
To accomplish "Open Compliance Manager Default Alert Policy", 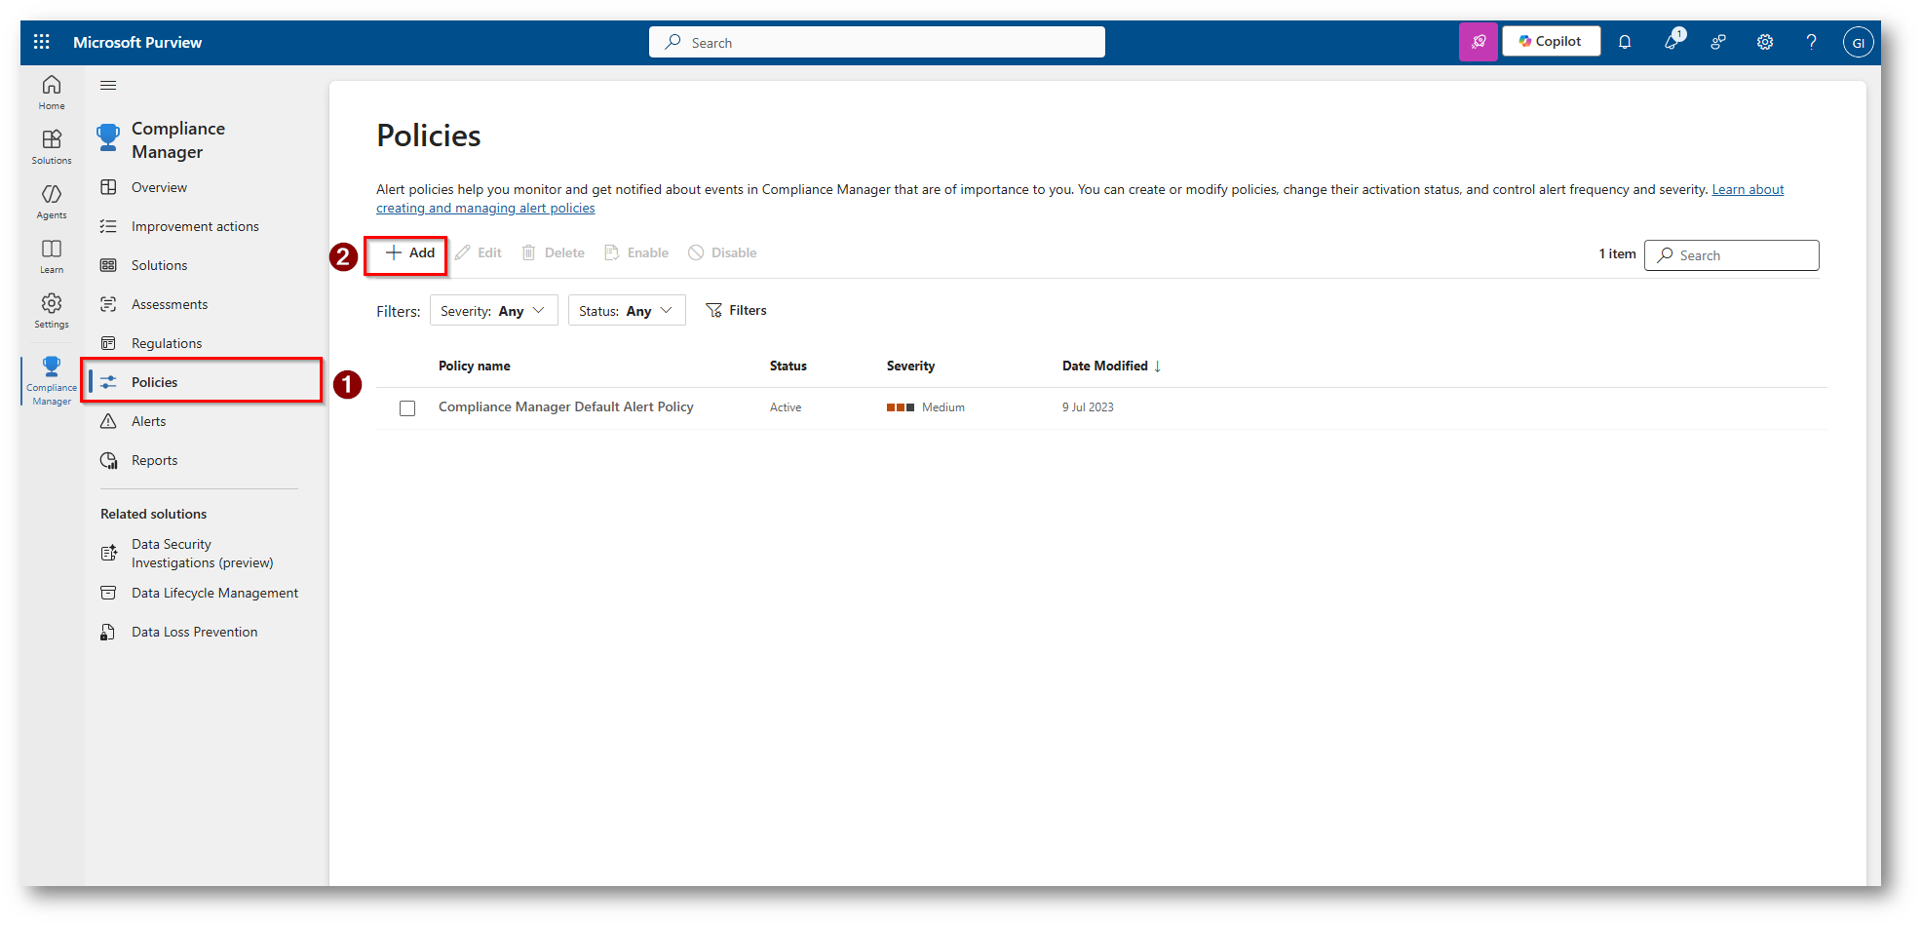I will coord(566,407).
